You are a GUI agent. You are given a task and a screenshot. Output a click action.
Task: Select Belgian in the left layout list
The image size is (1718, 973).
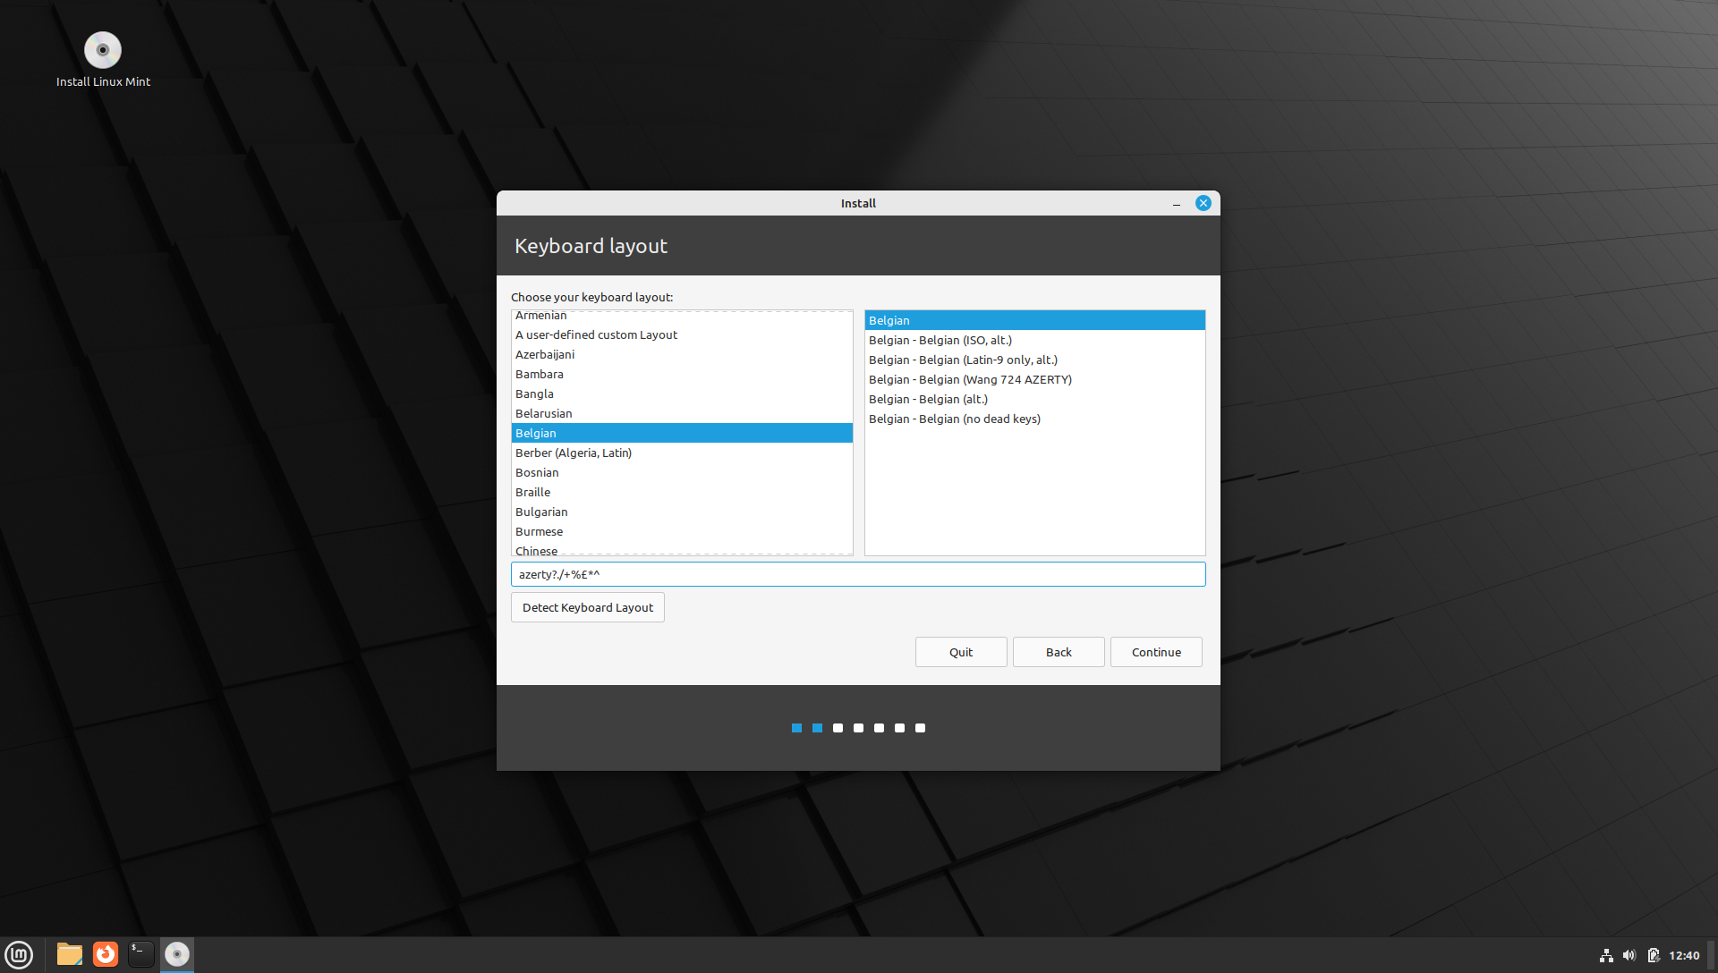(682, 433)
